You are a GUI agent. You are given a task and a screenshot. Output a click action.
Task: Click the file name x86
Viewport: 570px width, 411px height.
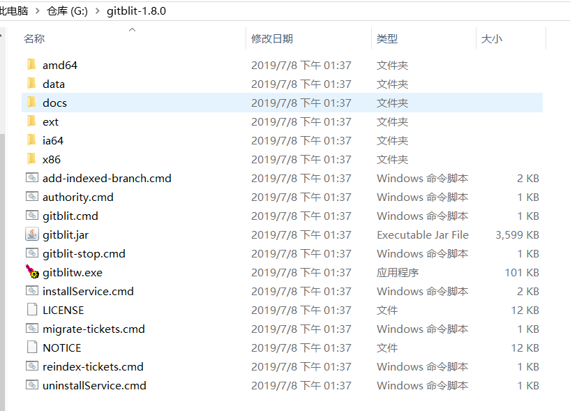point(52,160)
